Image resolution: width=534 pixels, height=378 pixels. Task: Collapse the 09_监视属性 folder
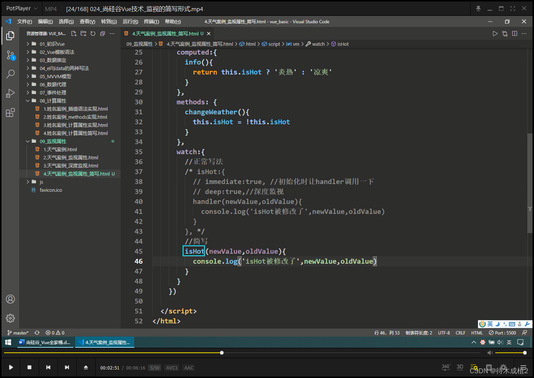(53, 141)
